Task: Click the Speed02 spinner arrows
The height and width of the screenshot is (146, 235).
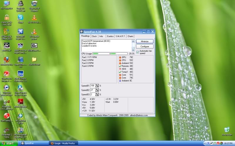Action: [97, 90]
